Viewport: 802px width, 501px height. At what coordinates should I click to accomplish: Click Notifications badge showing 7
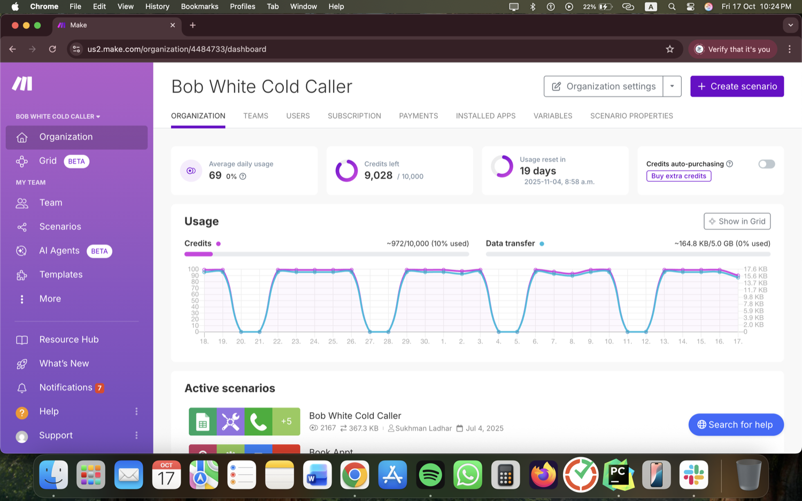pos(99,388)
